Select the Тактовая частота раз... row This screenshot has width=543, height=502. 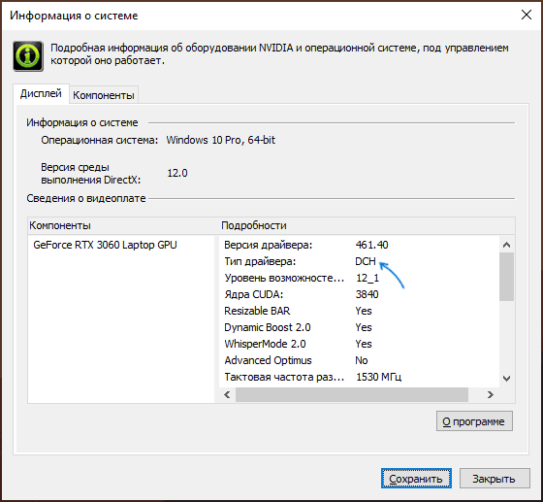pos(359,377)
